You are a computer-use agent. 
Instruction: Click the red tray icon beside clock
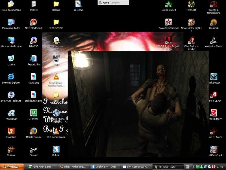214,167
